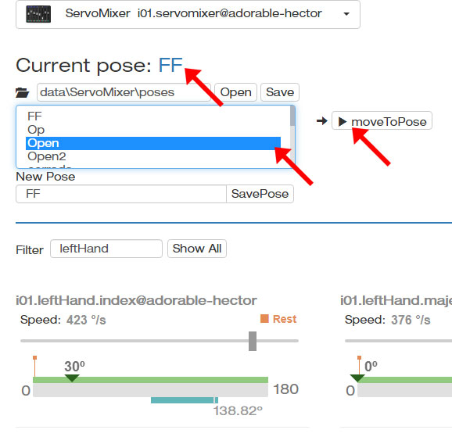
Task: Click the Open button next to path
Action: click(x=235, y=92)
